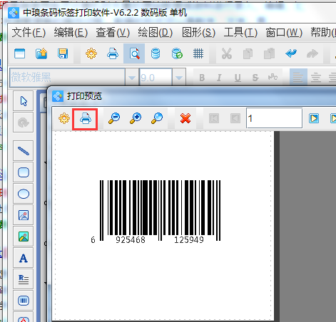The height and width of the screenshot is (322, 336).
Task: Select the line drawing tool
Action: [24, 151]
